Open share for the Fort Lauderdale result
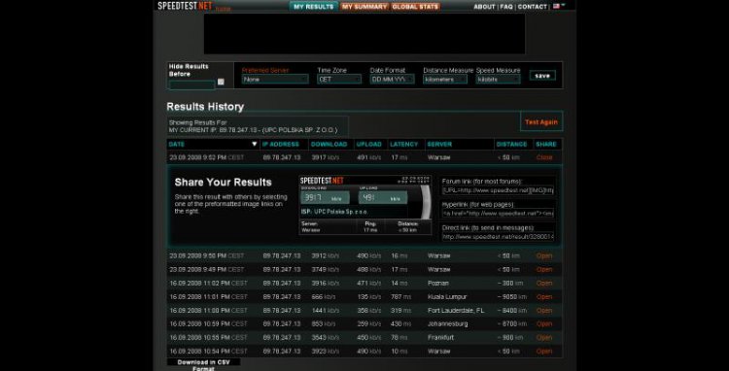 (544, 310)
